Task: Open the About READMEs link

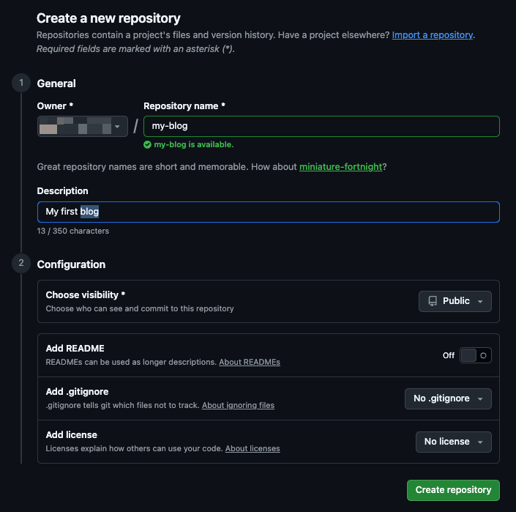Action: click(x=249, y=362)
